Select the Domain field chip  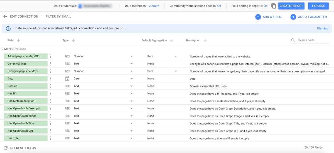click(26, 86)
